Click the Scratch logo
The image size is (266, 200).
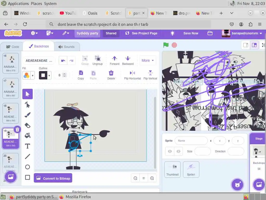click(13, 33)
